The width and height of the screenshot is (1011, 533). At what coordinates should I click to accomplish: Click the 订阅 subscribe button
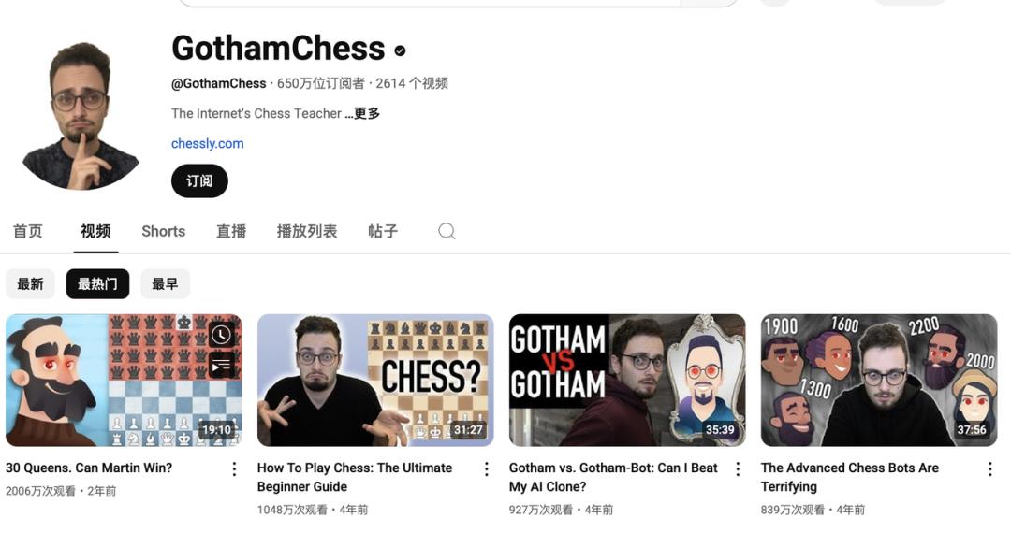coord(199,180)
